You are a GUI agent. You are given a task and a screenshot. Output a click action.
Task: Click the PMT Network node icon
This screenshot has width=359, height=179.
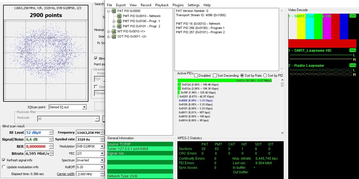click(x=119, y=16)
